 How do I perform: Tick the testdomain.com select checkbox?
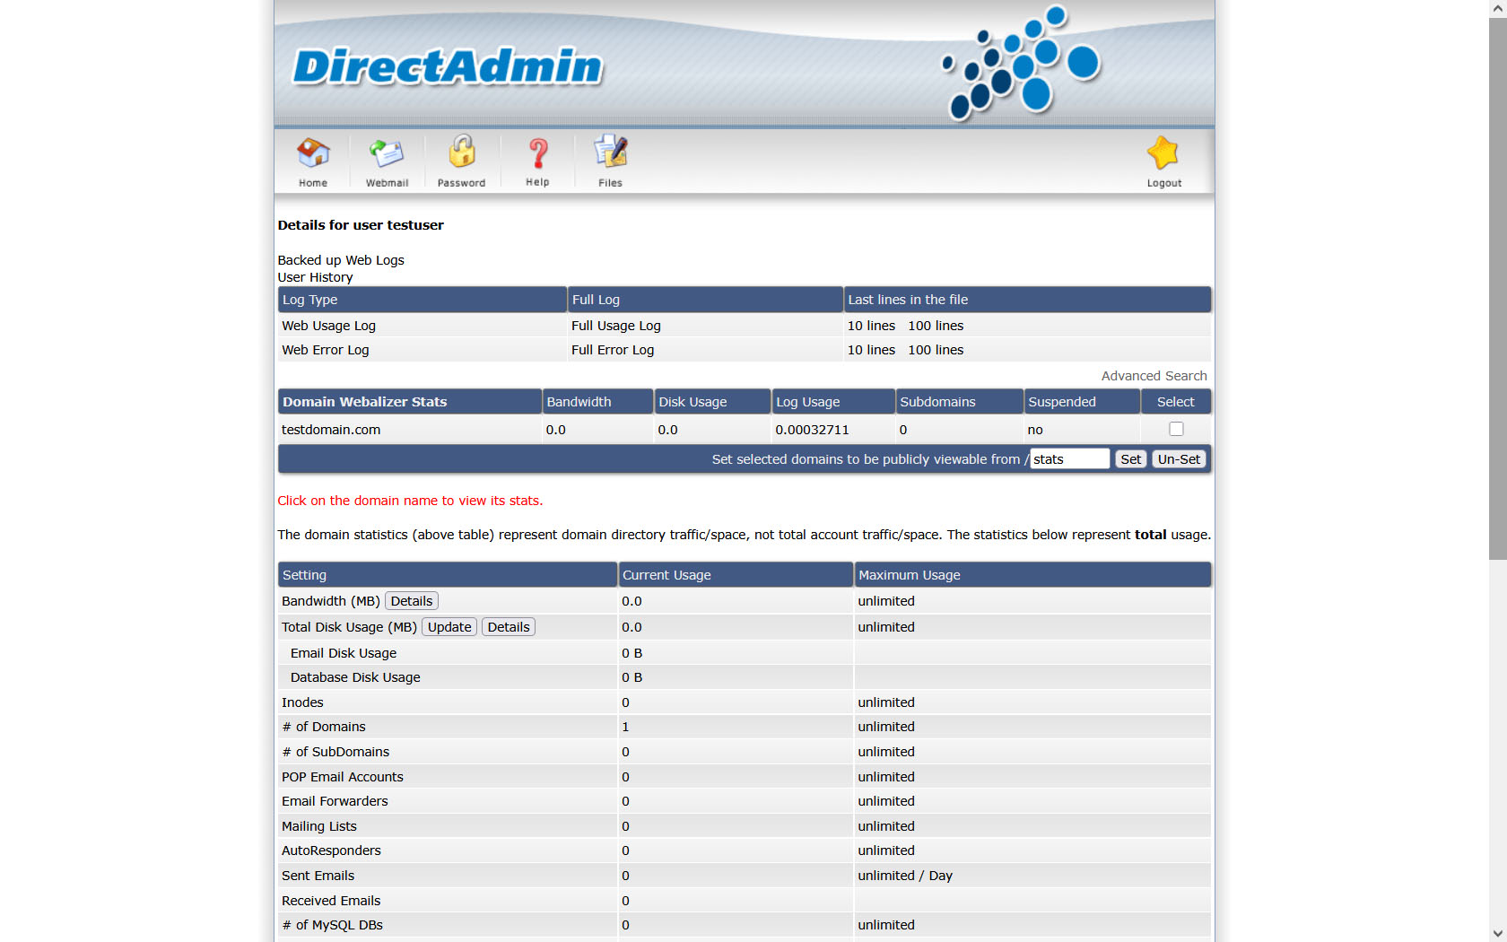(x=1176, y=430)
